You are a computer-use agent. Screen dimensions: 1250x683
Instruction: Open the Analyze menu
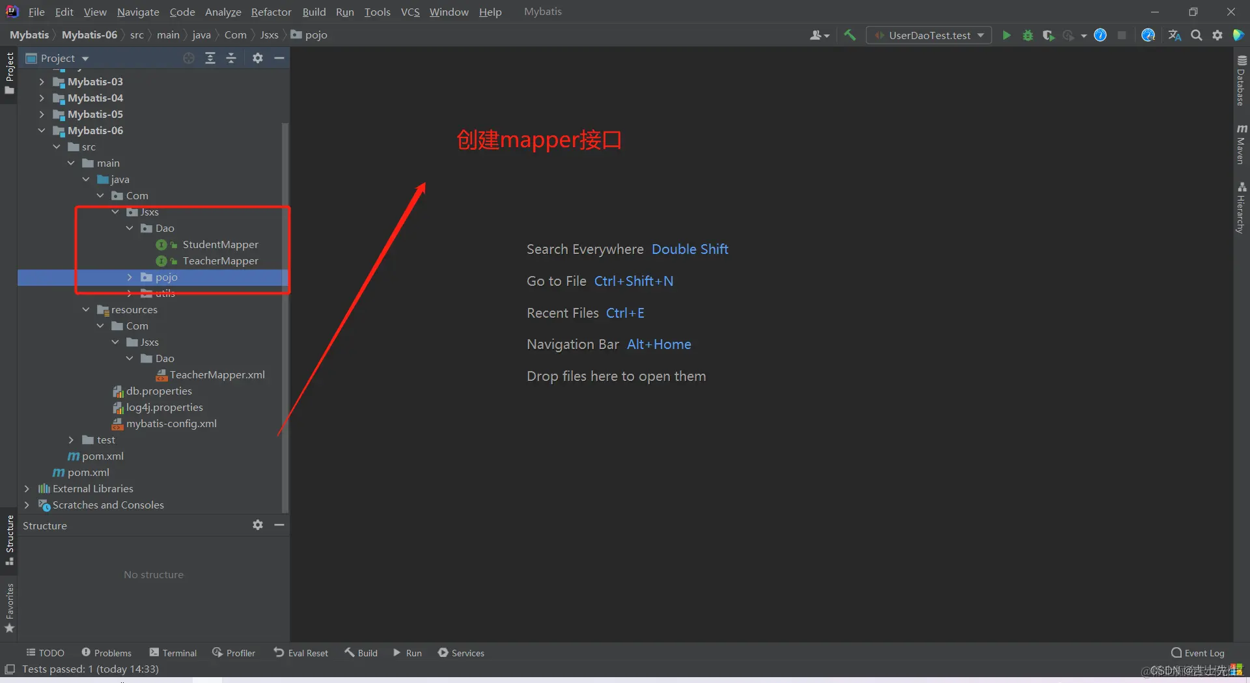pyautogui.click(x=223, y=12)
